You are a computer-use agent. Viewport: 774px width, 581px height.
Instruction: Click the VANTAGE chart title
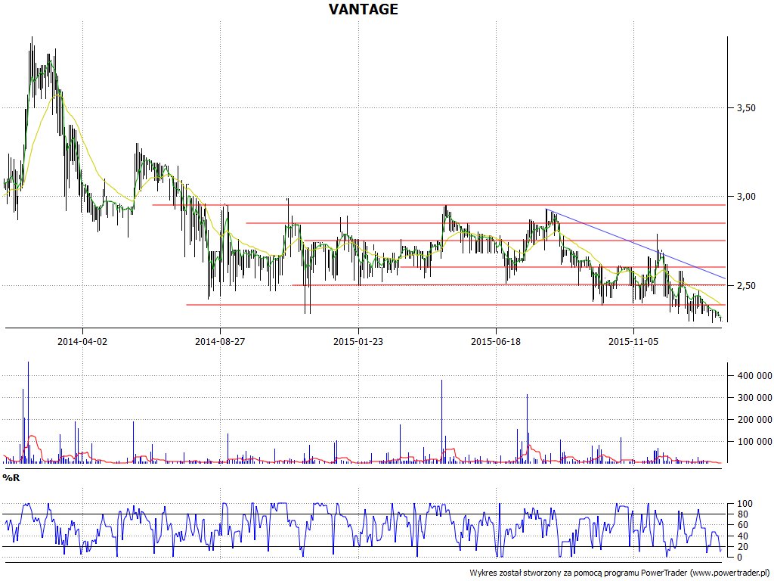(x=364, y=9)
